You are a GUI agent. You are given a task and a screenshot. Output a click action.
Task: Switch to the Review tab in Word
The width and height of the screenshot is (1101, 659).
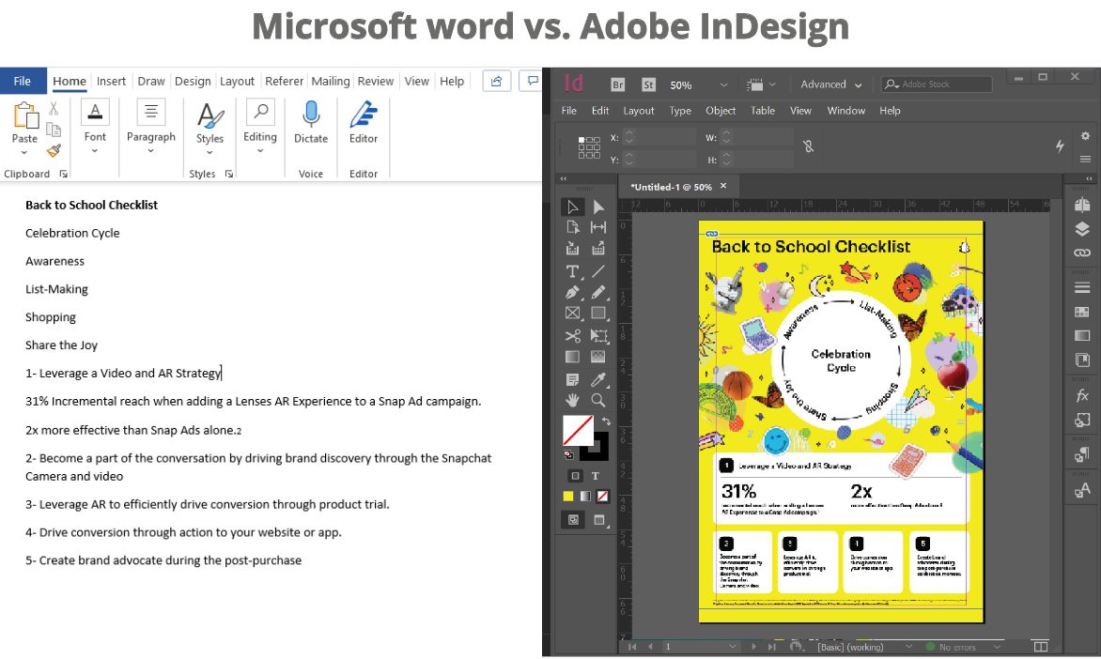pos(376,82)
